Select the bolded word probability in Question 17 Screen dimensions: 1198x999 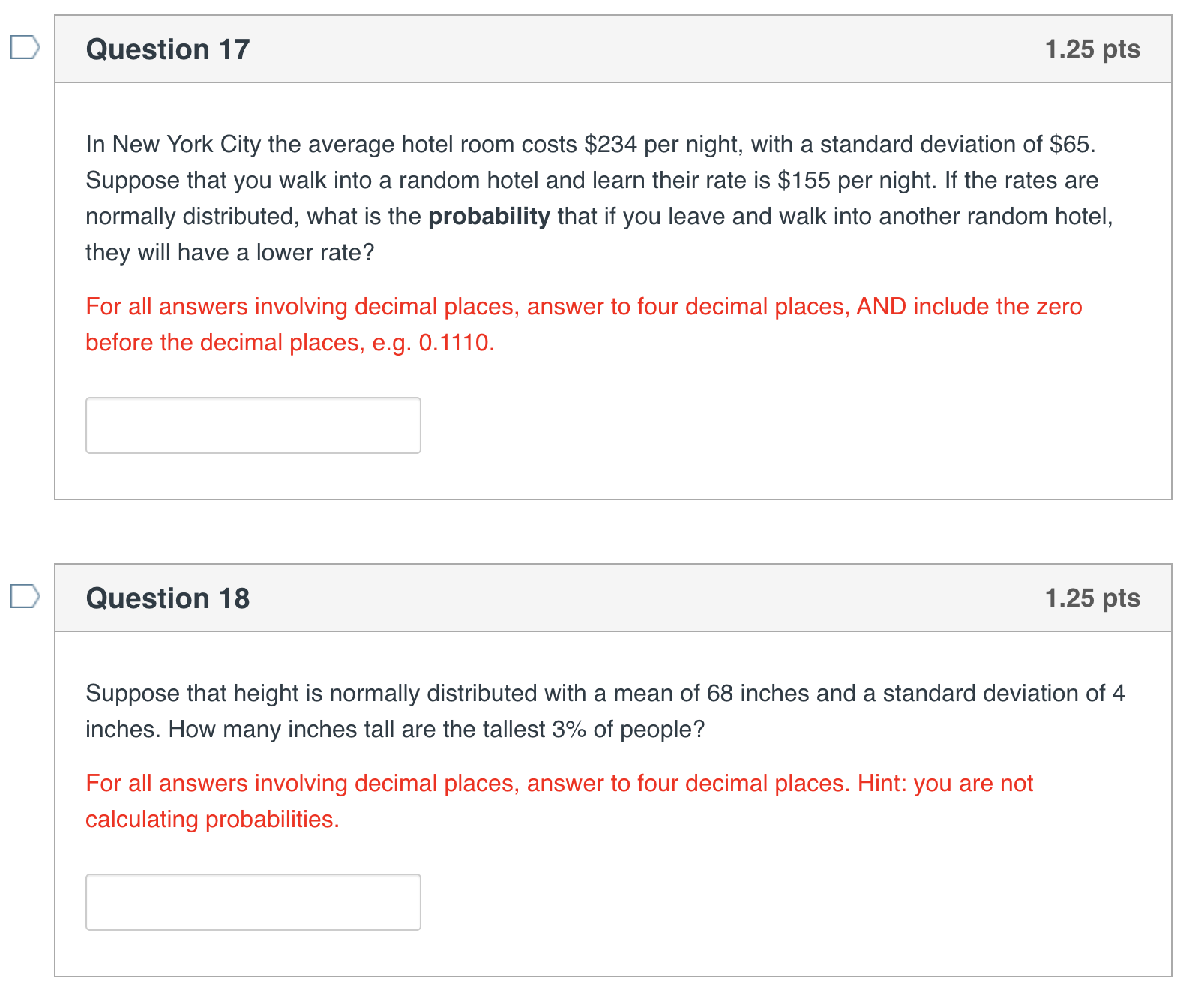488,216
